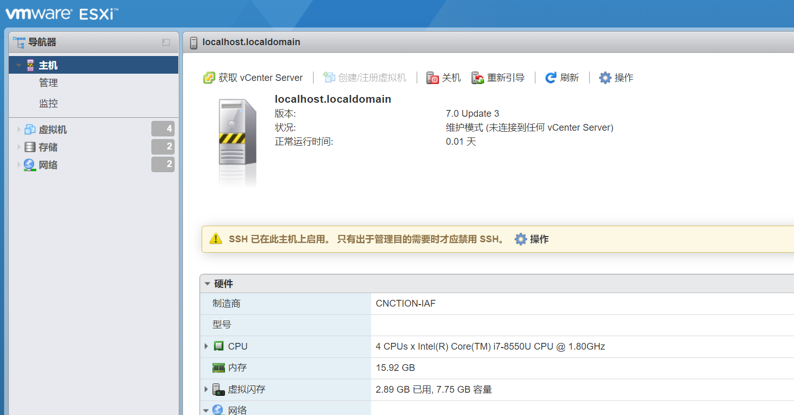The width and height of the screenshot is (794, 415).
Task: Click the networking count badge 2
Action: pos(163,164)
